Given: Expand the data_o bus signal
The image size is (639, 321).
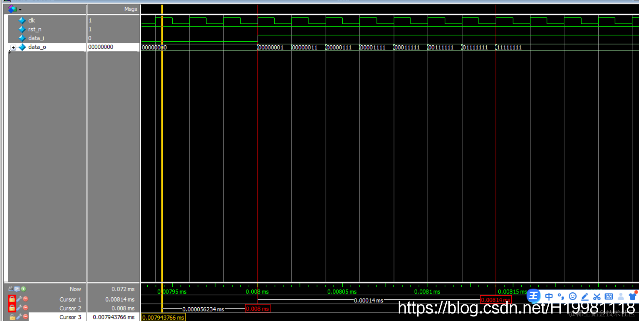Looking at the screenshot, I should coord(13,47).
